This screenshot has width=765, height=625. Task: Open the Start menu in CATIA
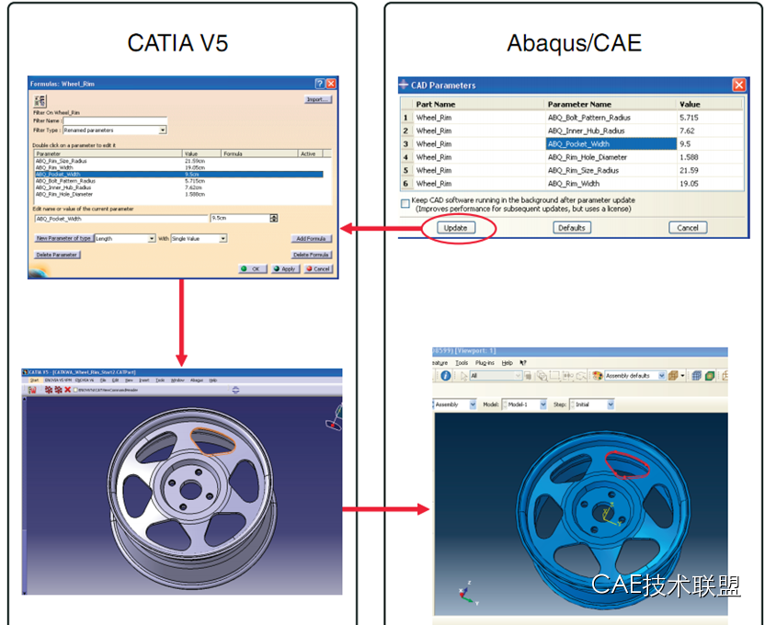coord(34,381)
